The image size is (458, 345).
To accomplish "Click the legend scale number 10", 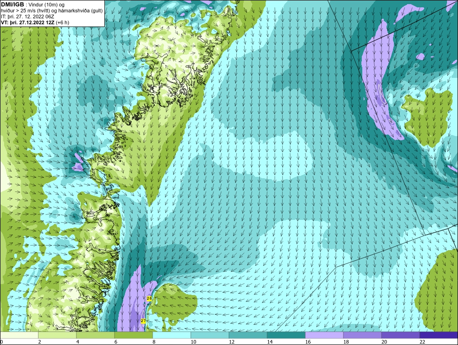I will [x=193, y=342].
